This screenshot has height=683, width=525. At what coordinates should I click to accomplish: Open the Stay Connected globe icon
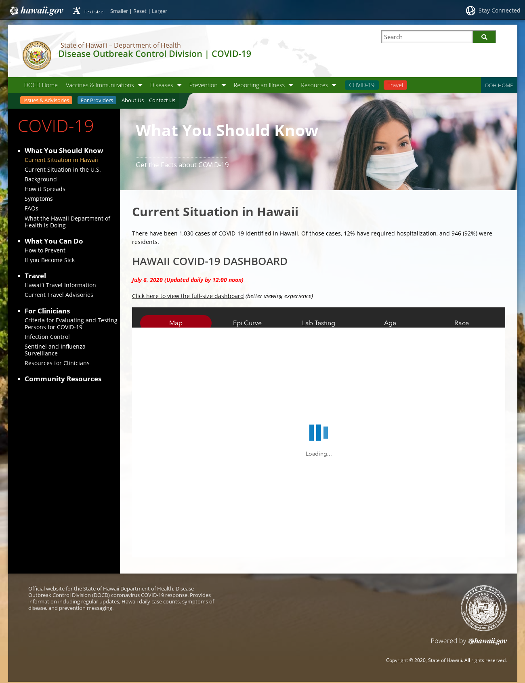point(470,11)
